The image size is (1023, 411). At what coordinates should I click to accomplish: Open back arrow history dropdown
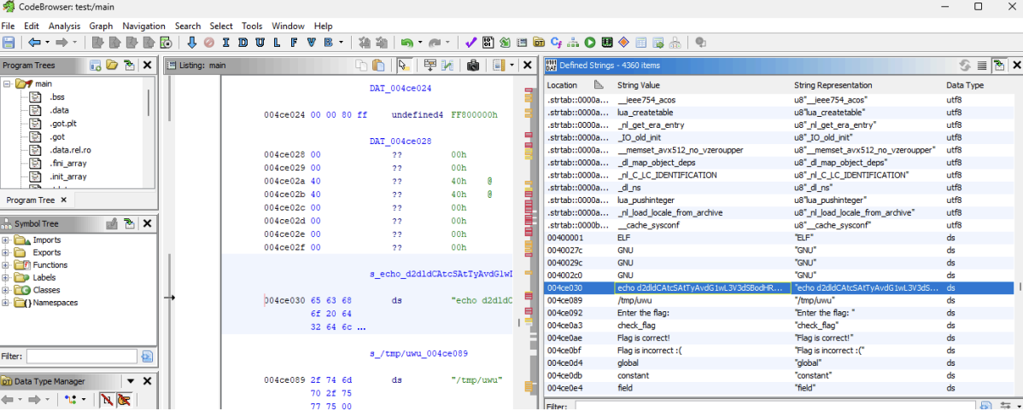(46, 43)
